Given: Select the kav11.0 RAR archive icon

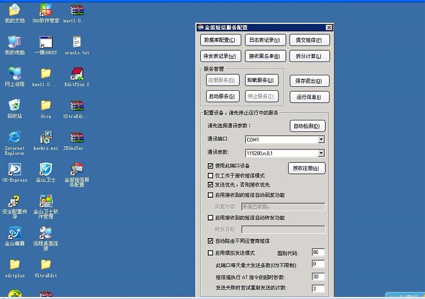Looking at the screenshot, I should tap(77, 14).
